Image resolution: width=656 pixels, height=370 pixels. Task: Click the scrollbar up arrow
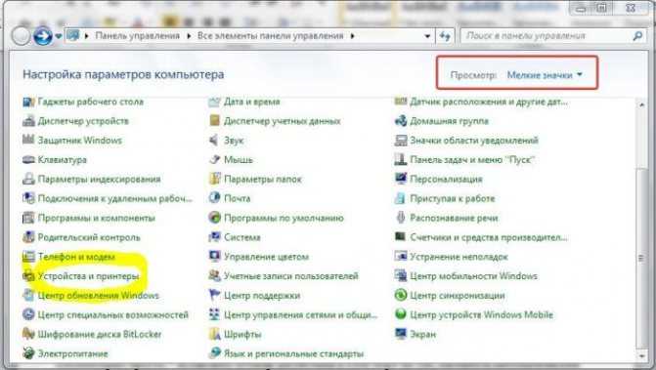[x=641, y=105]
